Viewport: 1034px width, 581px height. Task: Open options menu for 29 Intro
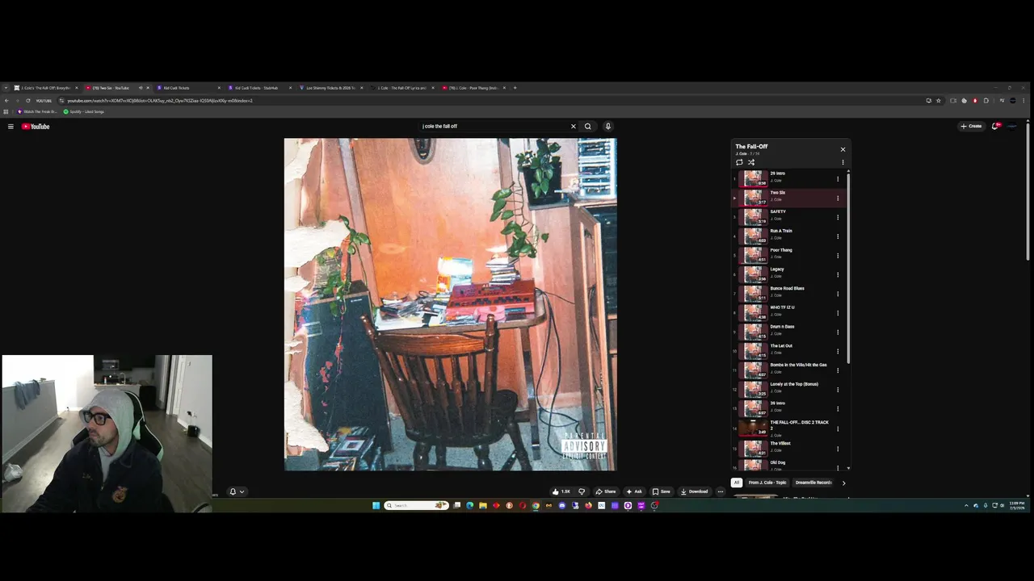838,179
